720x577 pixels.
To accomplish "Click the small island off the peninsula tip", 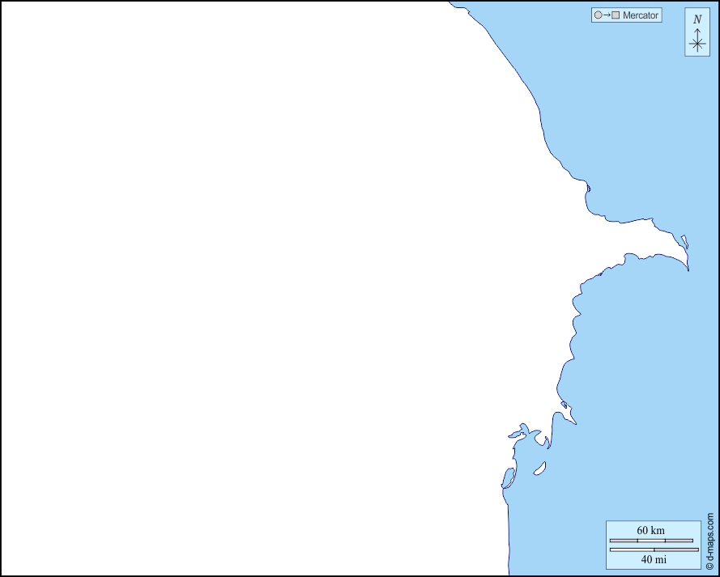I will (684, 241).
